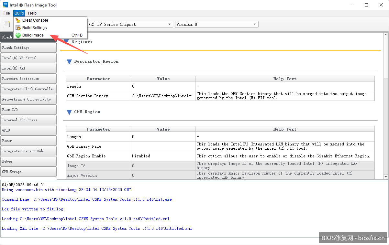The image size is (389, 245).
Task: Click the GbE Region Enable Disabled value
Action: point(163,156)
